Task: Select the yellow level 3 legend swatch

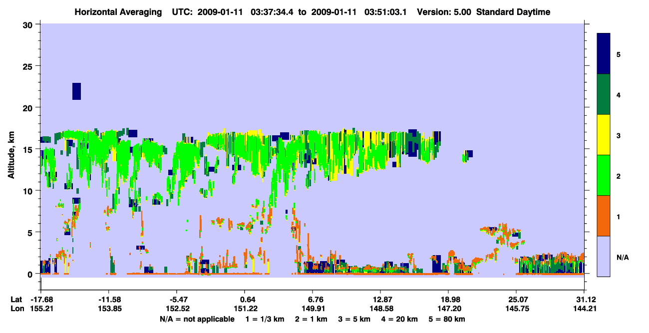Action: tap(604, 135)
